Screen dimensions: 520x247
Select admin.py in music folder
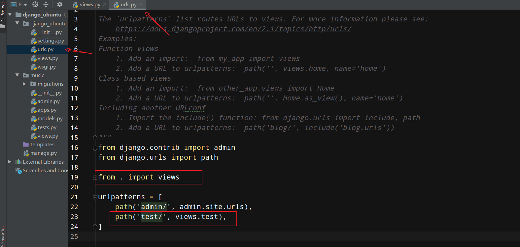[x=49, y=101]
